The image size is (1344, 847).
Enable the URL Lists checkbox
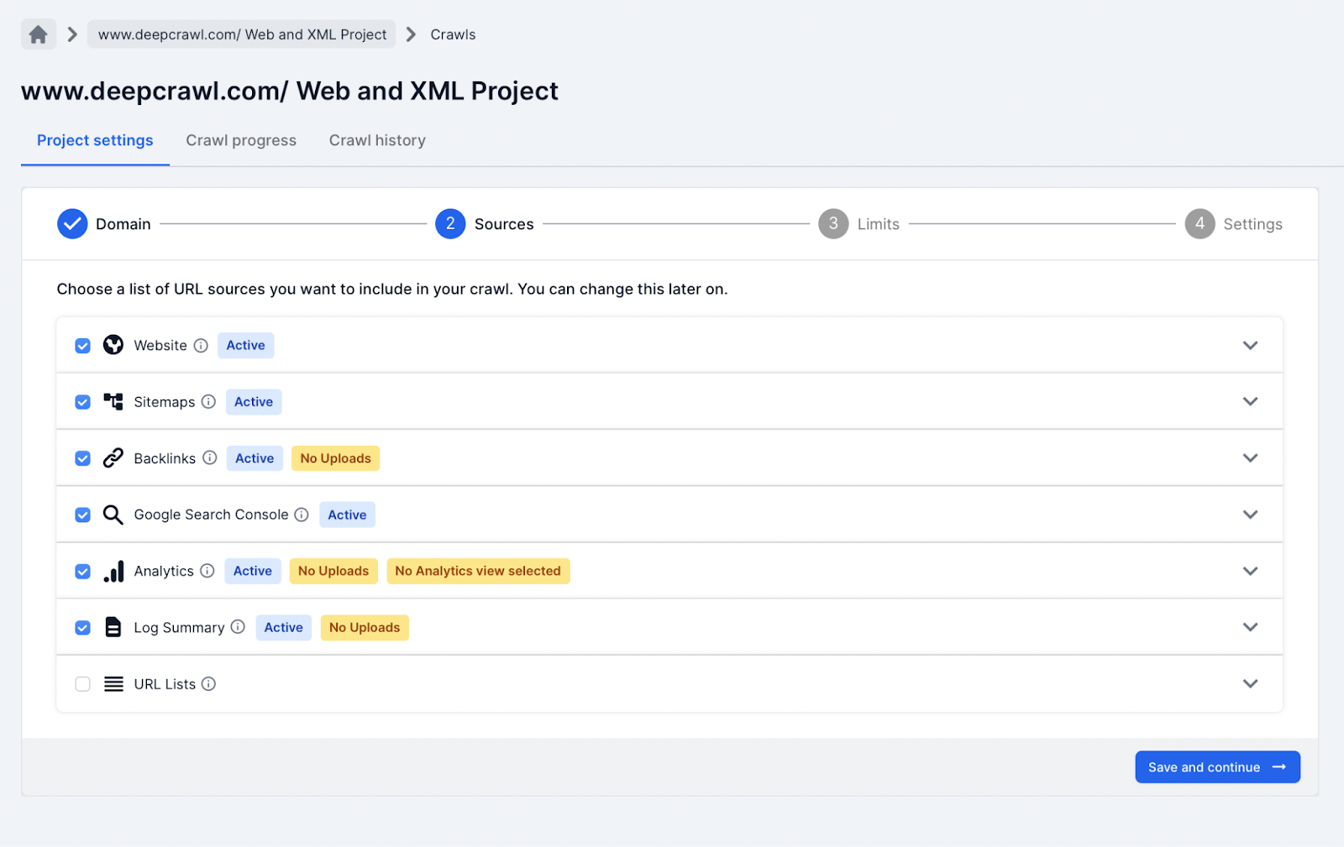(82, 684)
